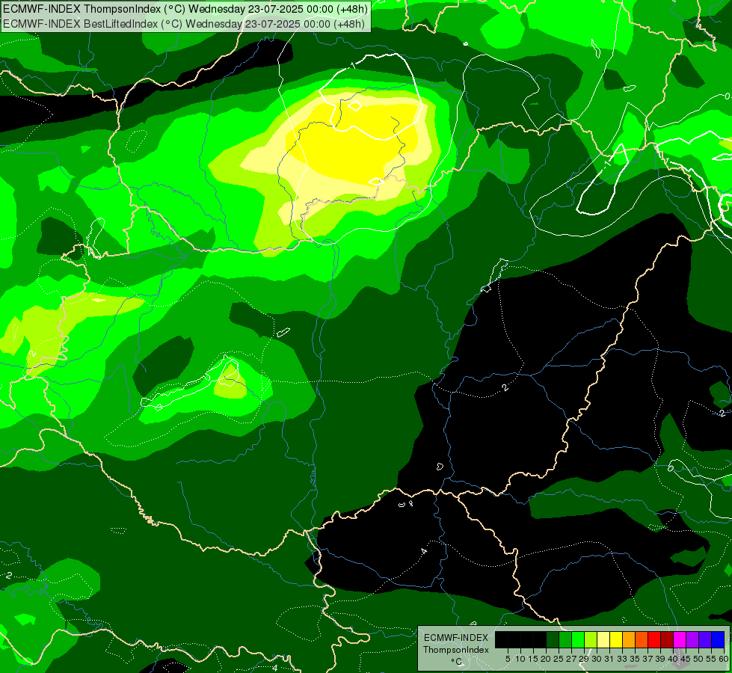Screen dimensions: 732x673
Task: Click the legend tick value 39
Action: (660, 659)
